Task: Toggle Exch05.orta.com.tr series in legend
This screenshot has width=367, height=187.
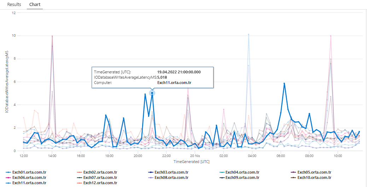Action: [x=311, y=173]
